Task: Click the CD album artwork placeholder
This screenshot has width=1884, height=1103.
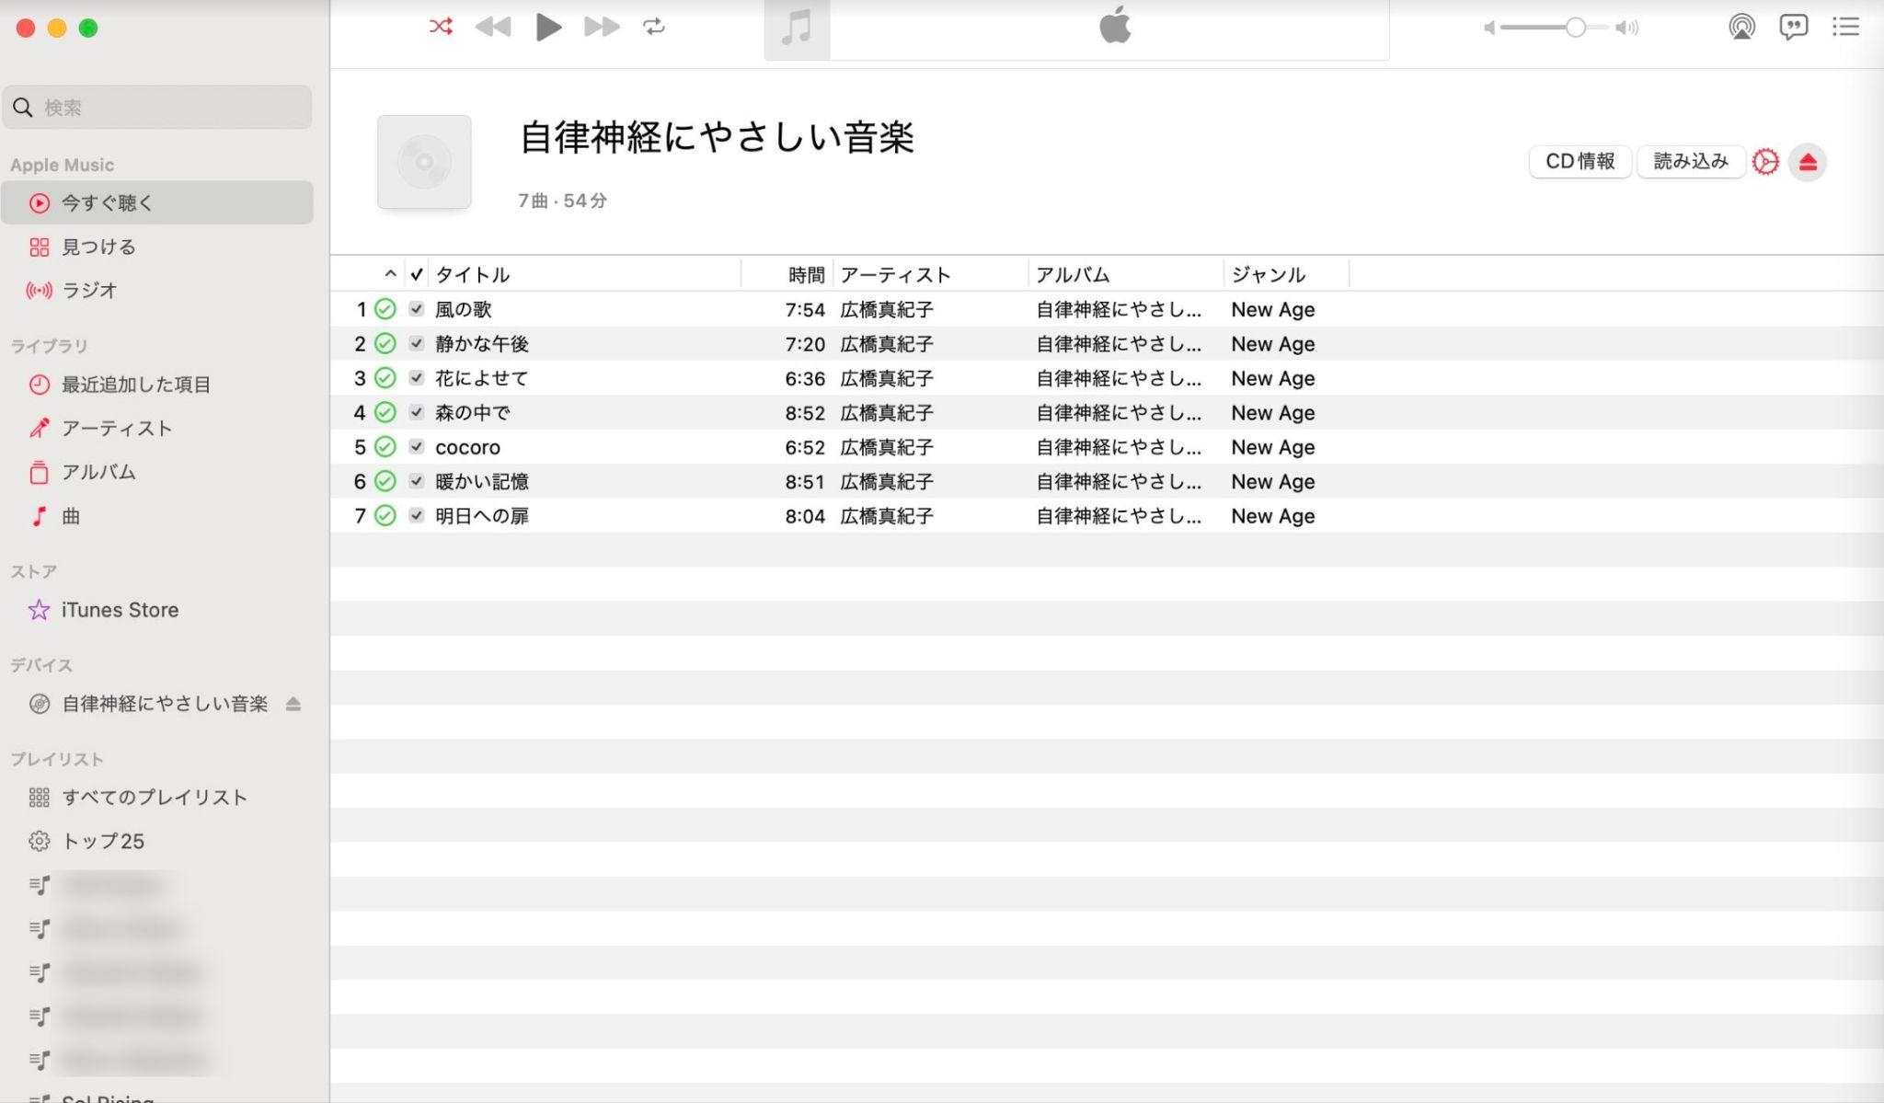Action: [424, 162]
